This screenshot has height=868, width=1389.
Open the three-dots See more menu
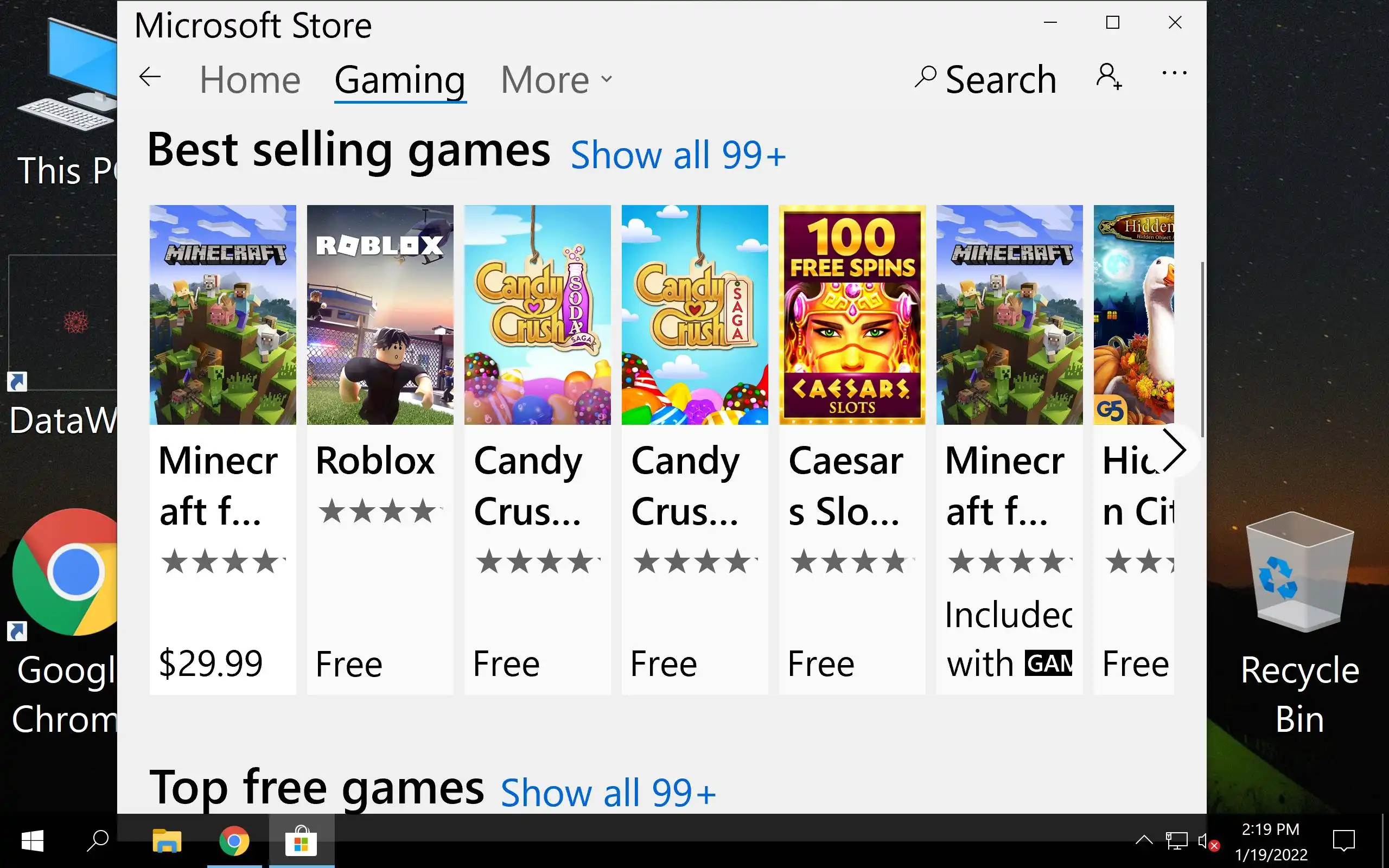(x=1174, y=73)
